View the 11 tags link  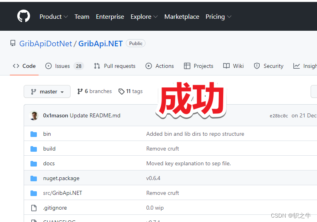[x=131, y=91]
